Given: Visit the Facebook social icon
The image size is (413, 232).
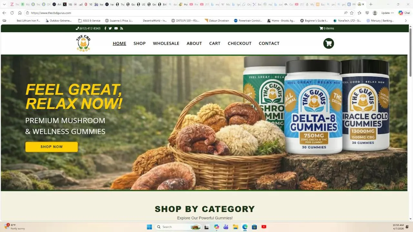Looking at the screenshot, I should tap(105, 28).
